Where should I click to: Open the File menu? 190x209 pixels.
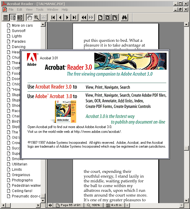coord(11,9)
